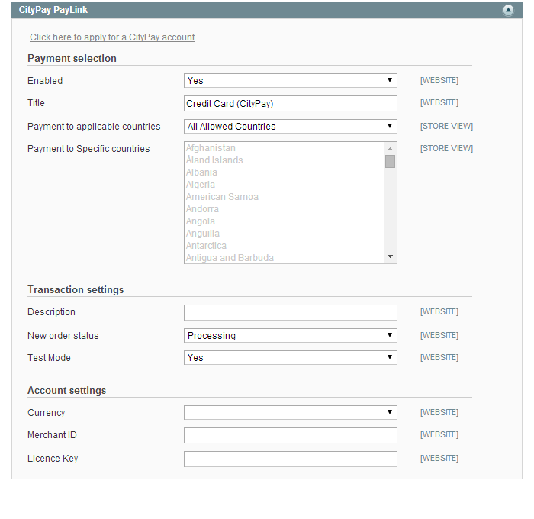The height and width of the screenshot is (519, 534).
Task: Select Afghanistan in the country list
Action: [211, 148]
